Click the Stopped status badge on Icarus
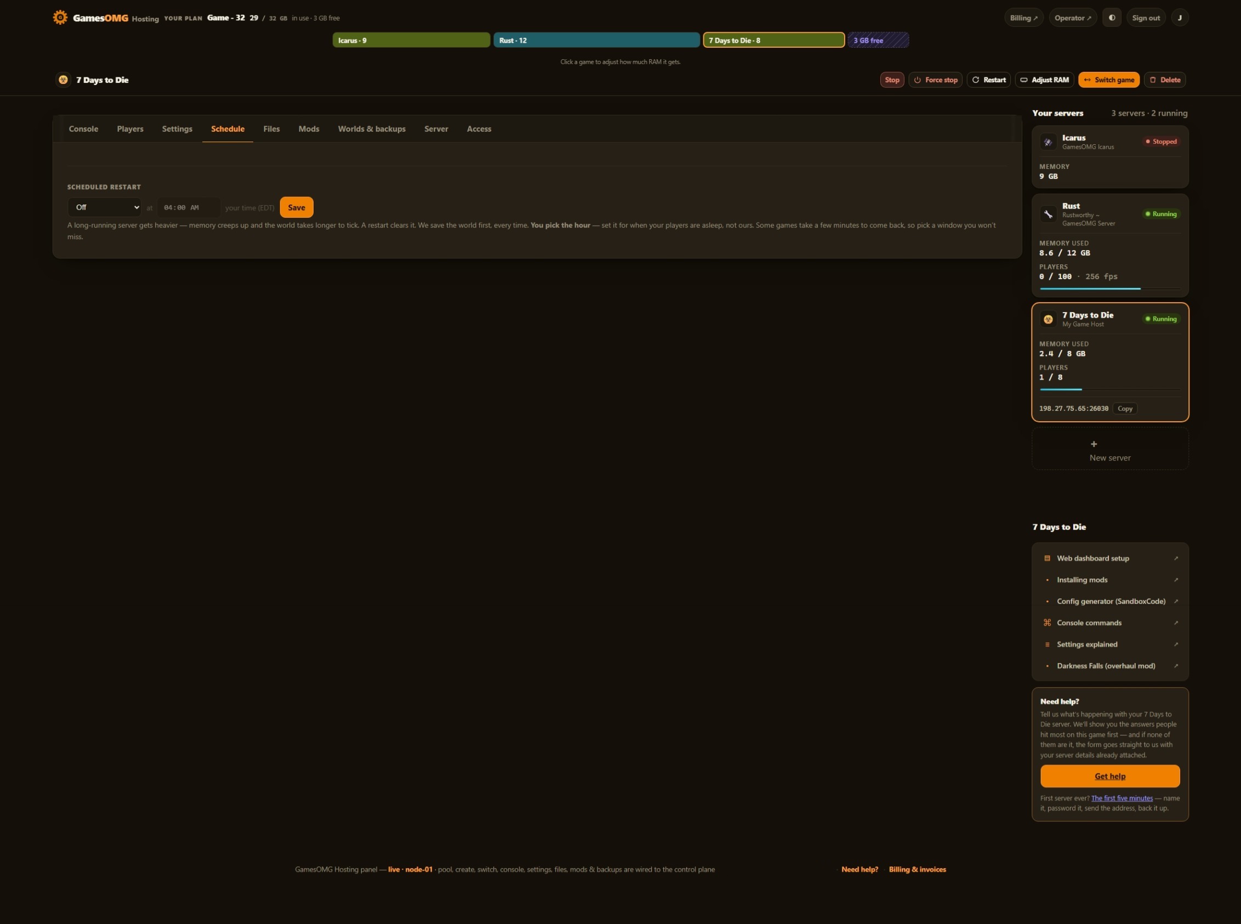This screenshot has height=924, width=1241. coord(1161,142)
